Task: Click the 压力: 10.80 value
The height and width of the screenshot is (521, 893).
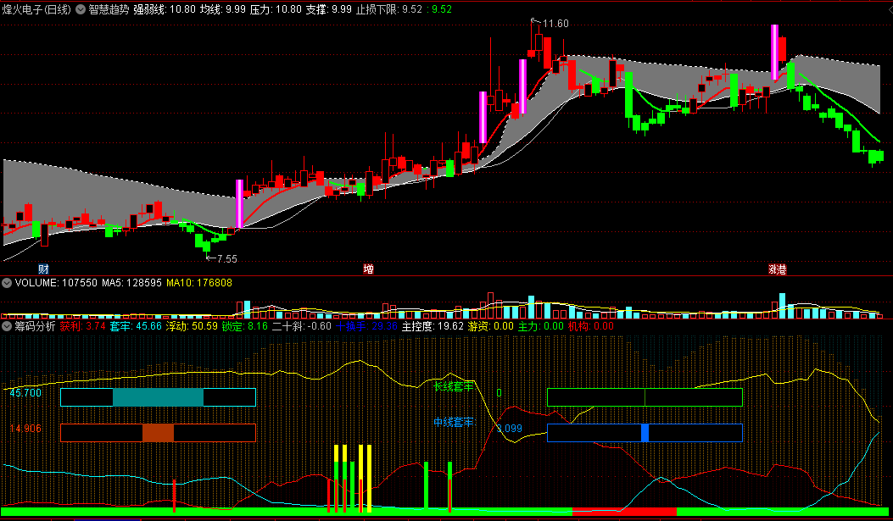Action: [276, 9]
